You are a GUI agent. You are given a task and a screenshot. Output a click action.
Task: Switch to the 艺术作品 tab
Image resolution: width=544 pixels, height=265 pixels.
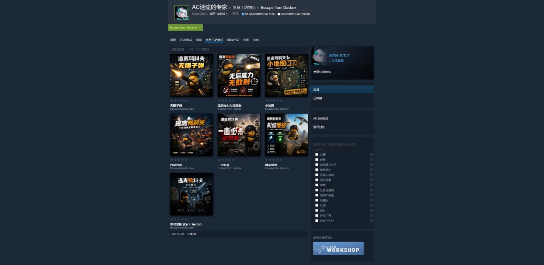(186, 40)
